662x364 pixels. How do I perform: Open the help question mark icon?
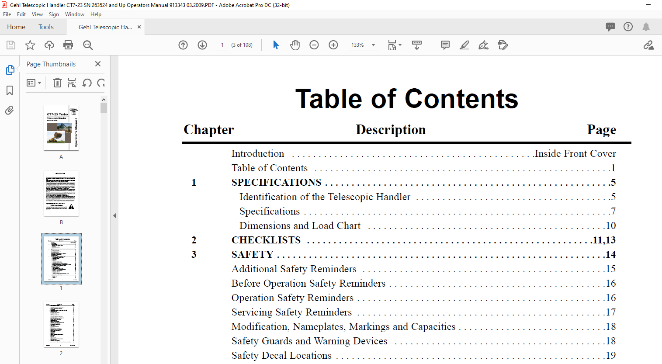click(628, 27)
